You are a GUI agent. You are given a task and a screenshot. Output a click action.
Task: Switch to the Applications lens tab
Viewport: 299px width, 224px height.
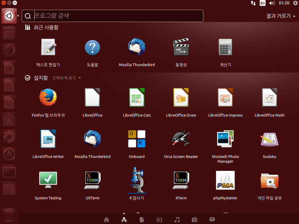pos(124,220)
